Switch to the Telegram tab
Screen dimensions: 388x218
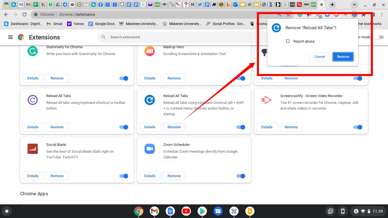pos(65,5)
